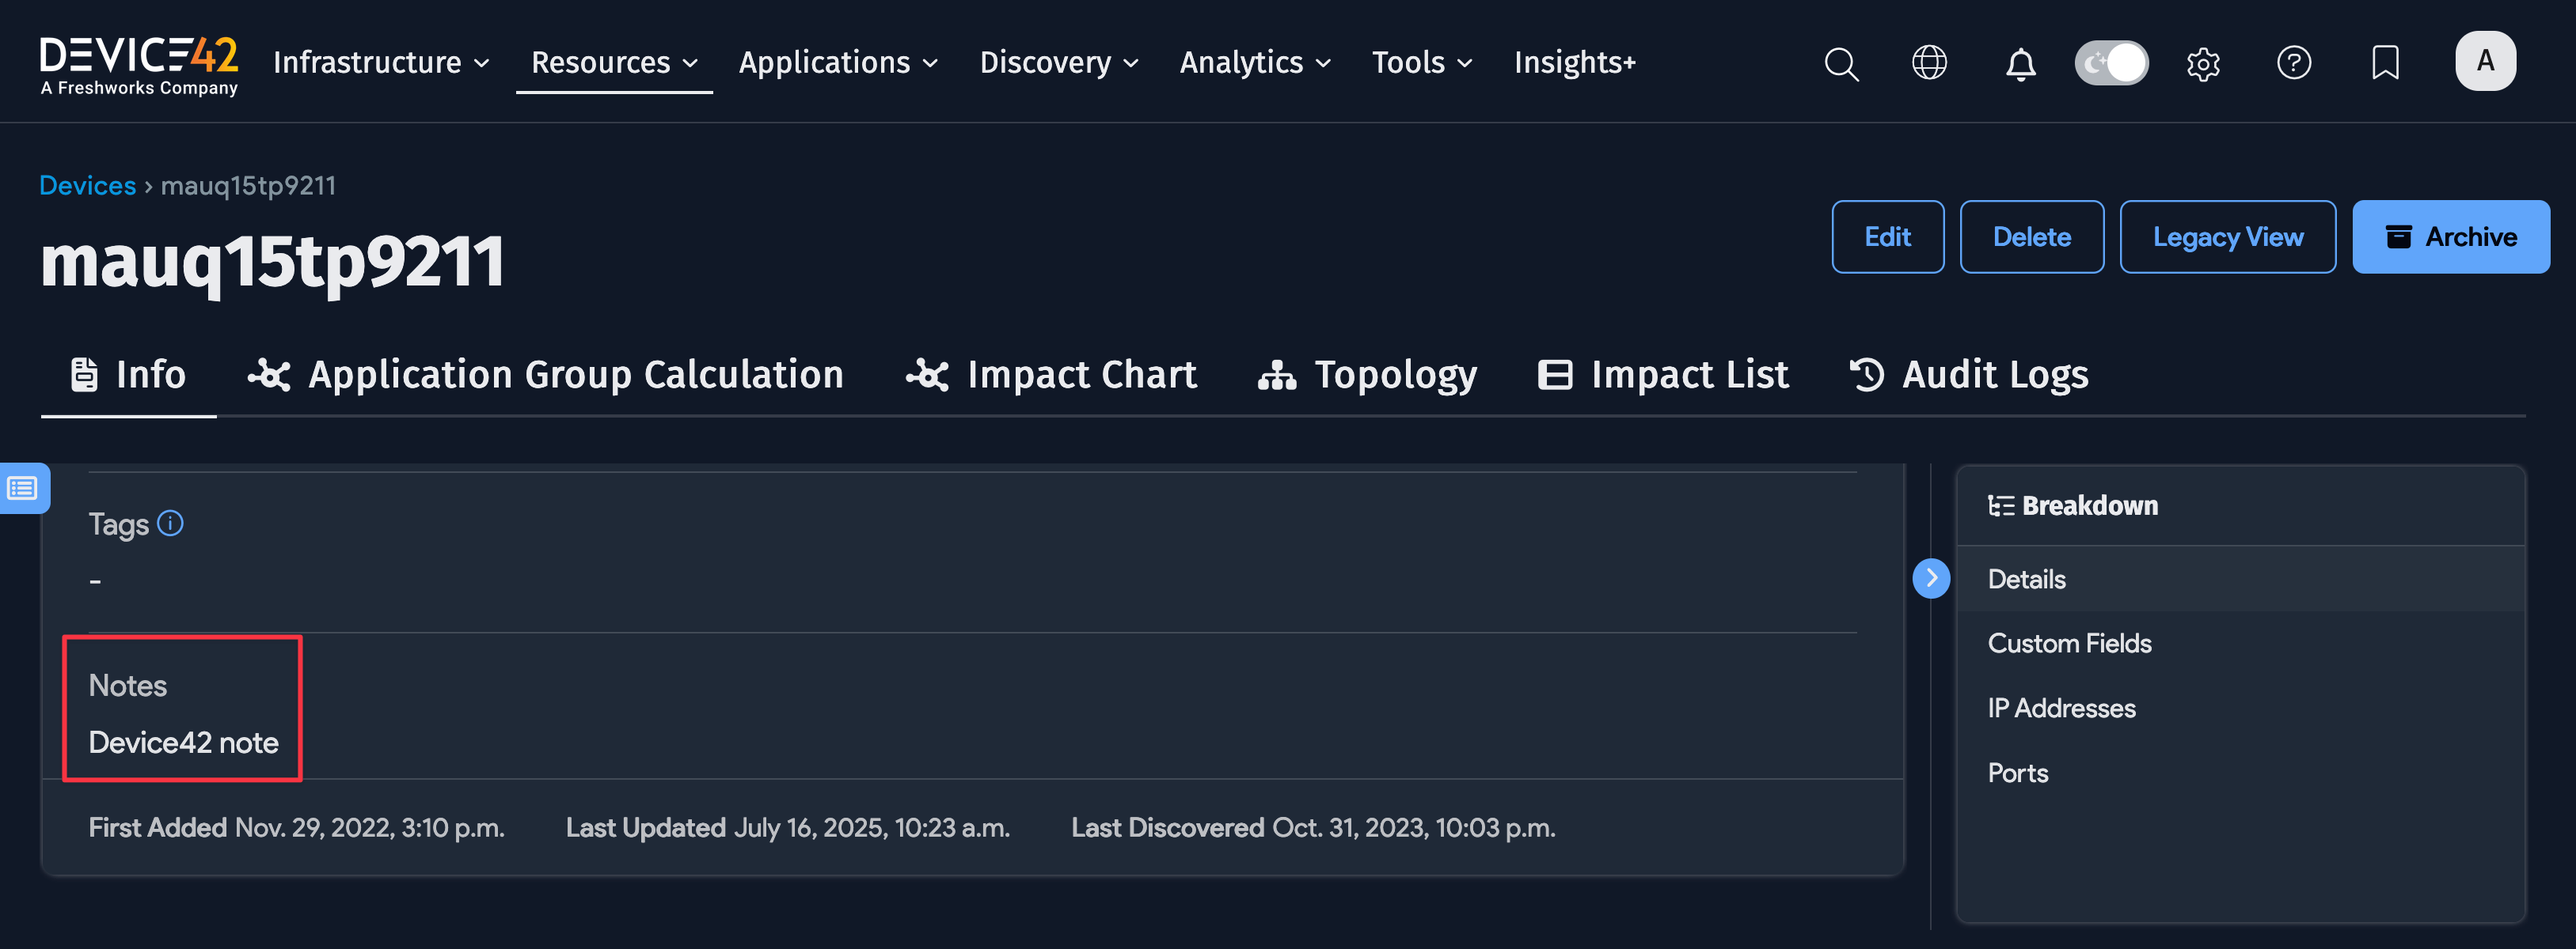Click the help question mark icon

click(x=2293, y=63)
